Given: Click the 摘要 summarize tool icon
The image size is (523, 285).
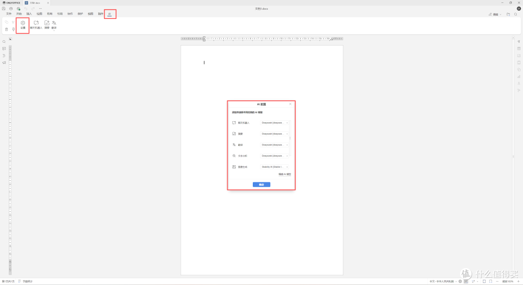Looking at the screenshot, I should (x=47, y=25).
